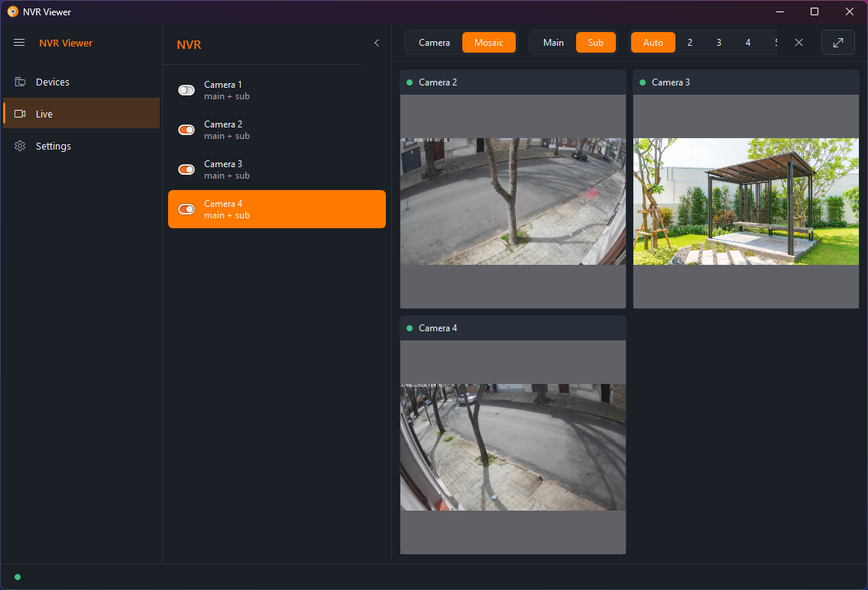The image size is (868, 590).
Task: Select the Mosaic view mode
Action: point(489,43)
